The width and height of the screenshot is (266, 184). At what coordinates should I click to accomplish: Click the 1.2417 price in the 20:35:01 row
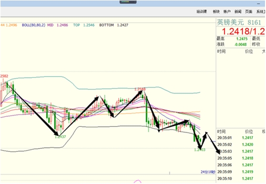click(x=247, y=138)
